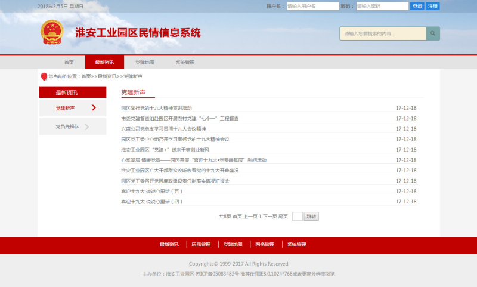This screenshot has width=477, height=287.
Task: Click the page number input box
Action: pos(297,217)
